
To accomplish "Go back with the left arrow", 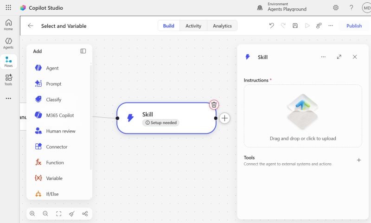I will (31, 26).
